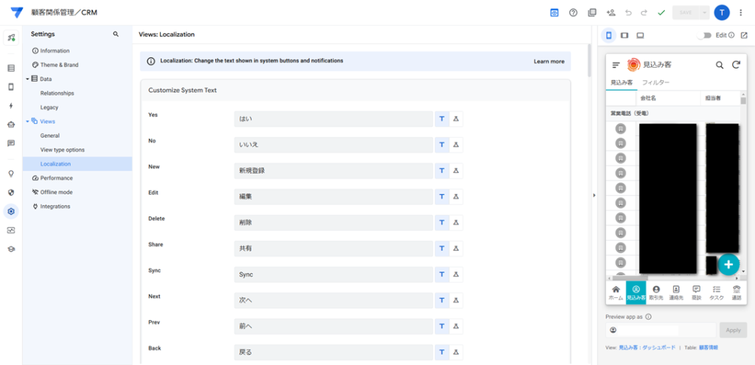
Task: Select the mobile phone preview icon
Action: pos(608,35)
